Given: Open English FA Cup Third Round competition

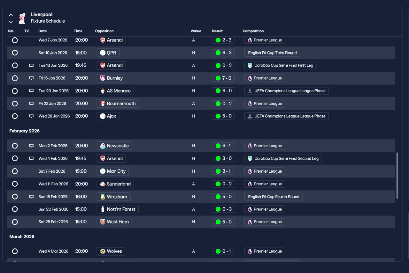Looking at the screenshot, I should pyautogui.click(x=272, y=53).
